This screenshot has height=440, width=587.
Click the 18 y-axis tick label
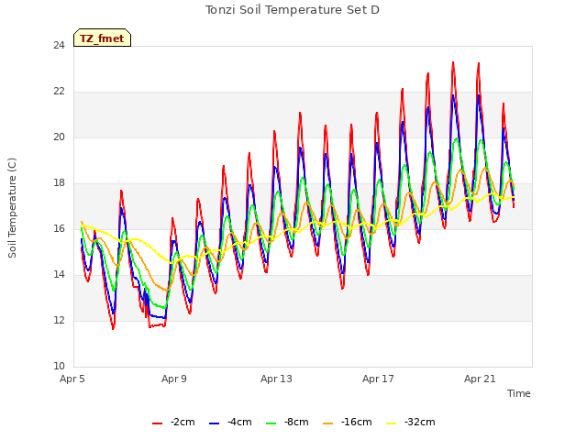tap(59, 183)
